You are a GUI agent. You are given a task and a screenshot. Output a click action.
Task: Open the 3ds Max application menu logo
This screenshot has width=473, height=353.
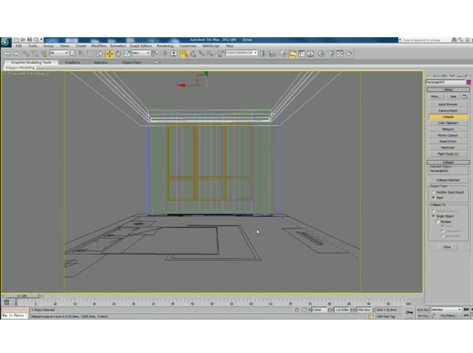click(6, 42)
